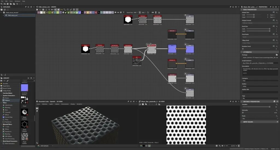Select Adjustments under Filters

[x=8, y=105]
